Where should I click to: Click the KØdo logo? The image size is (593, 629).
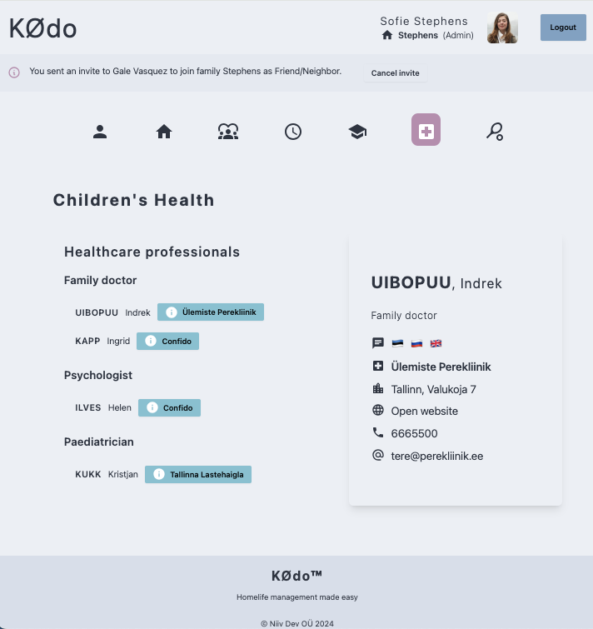(43, 28)
